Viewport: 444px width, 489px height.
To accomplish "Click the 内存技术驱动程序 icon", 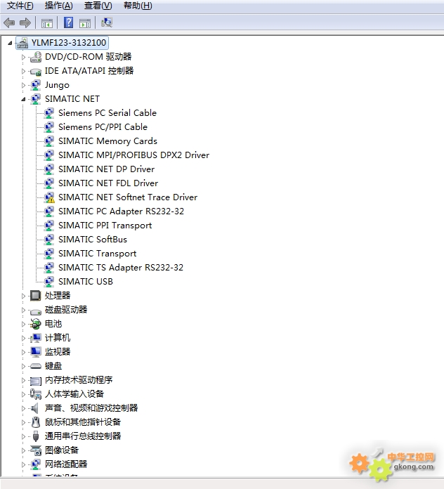I will coord(36,381).
